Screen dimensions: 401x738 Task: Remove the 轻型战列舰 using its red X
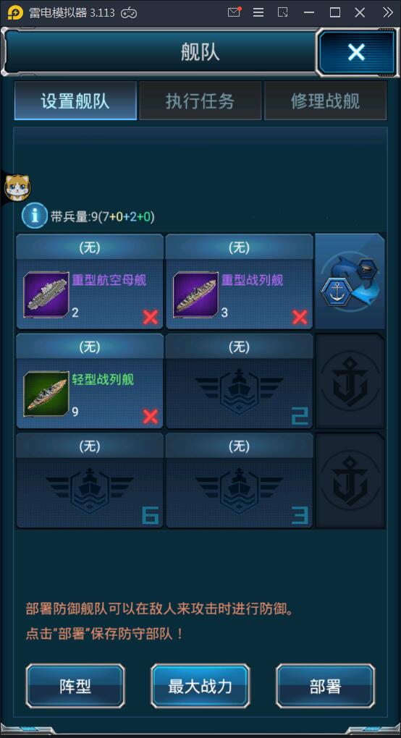pos(150,417)
